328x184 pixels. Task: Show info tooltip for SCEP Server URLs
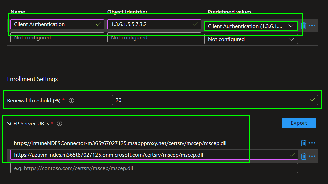click(x=60, y=123)
